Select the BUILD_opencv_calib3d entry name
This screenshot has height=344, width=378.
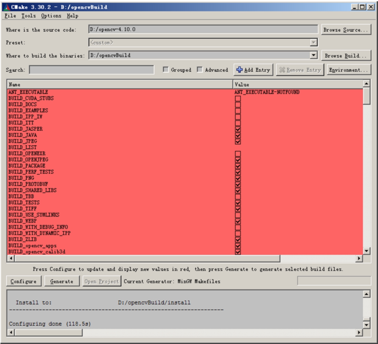pos(37,252)
